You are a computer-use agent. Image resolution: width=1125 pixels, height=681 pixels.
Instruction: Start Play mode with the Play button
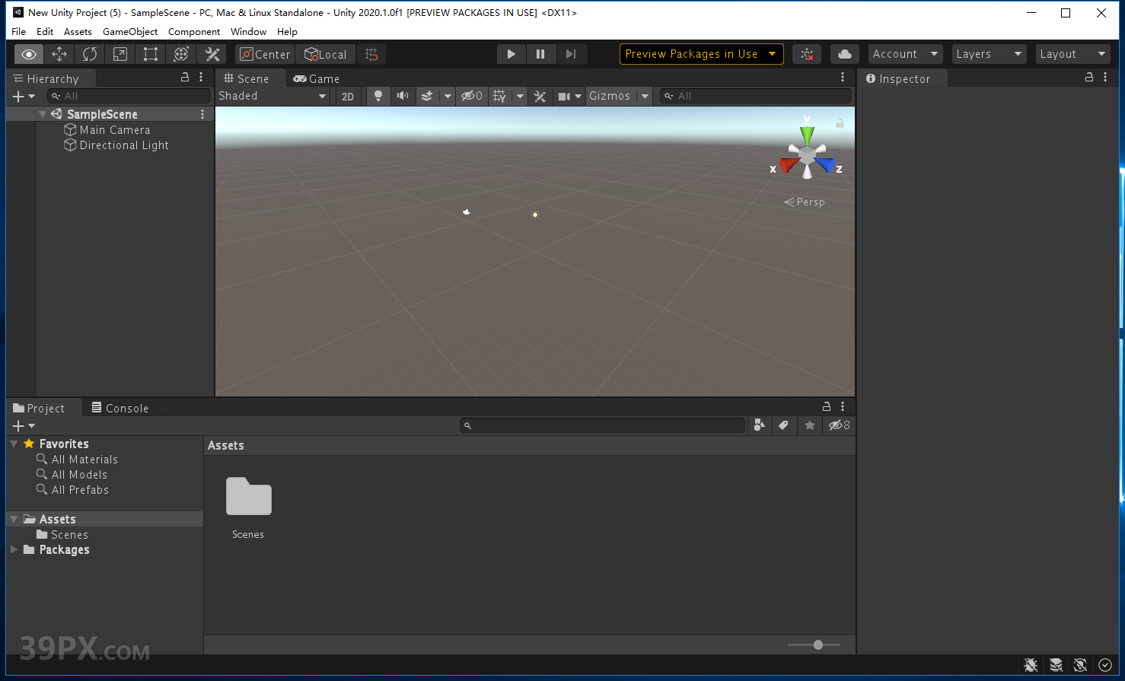pos(511,54)
